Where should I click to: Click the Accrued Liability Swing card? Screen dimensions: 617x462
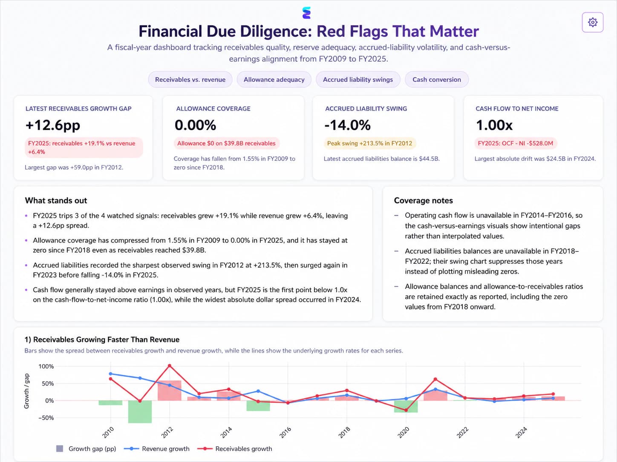pos(383,138)
